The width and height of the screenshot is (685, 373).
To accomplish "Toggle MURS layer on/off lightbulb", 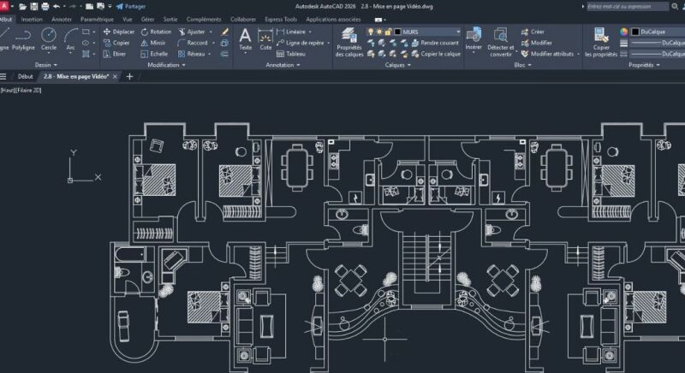I will (x=371, y=32).
